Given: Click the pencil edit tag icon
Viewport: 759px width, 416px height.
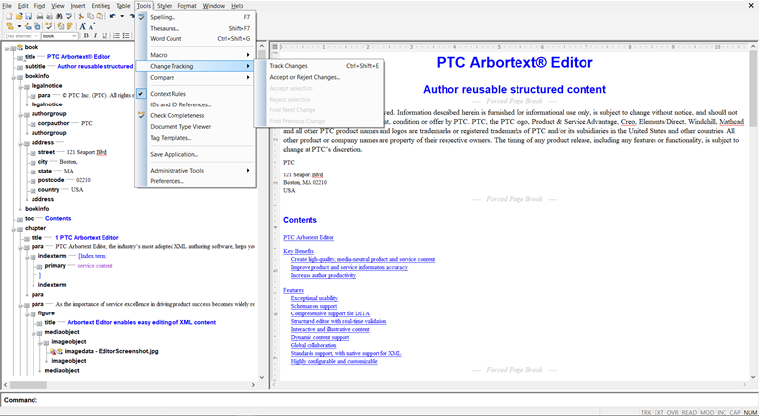Looking at the screenshot, I should [28, 26].
